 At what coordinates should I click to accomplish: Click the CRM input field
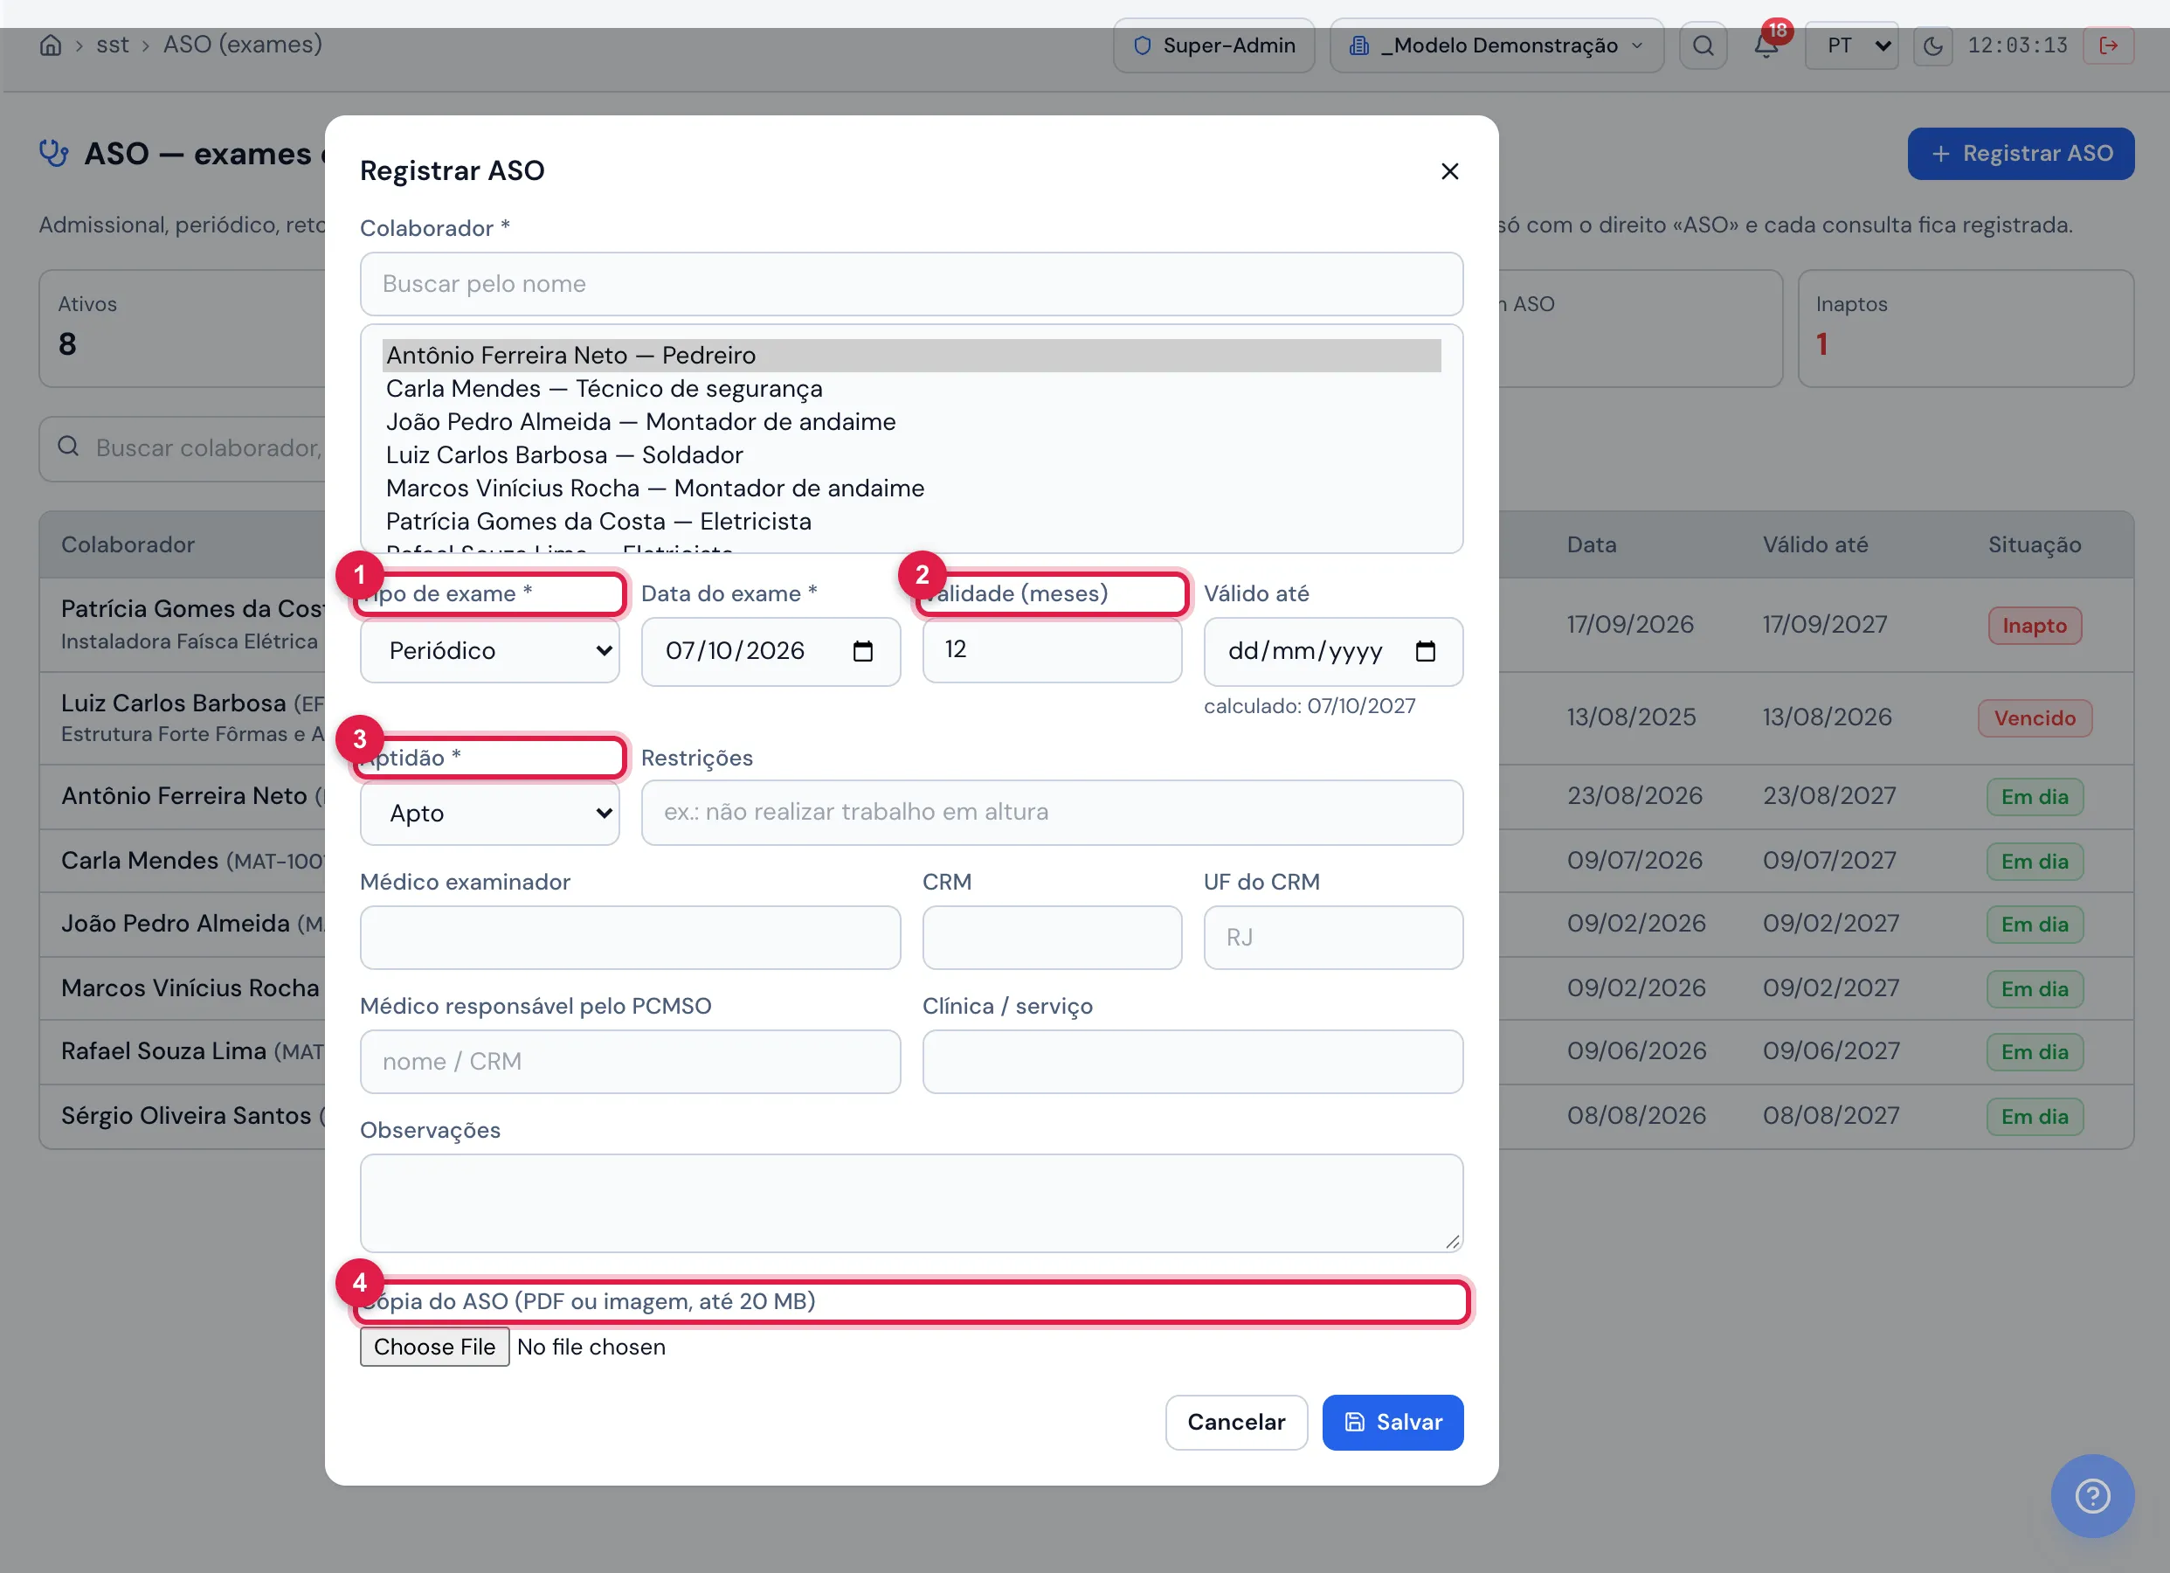[x=1052, y=938]
